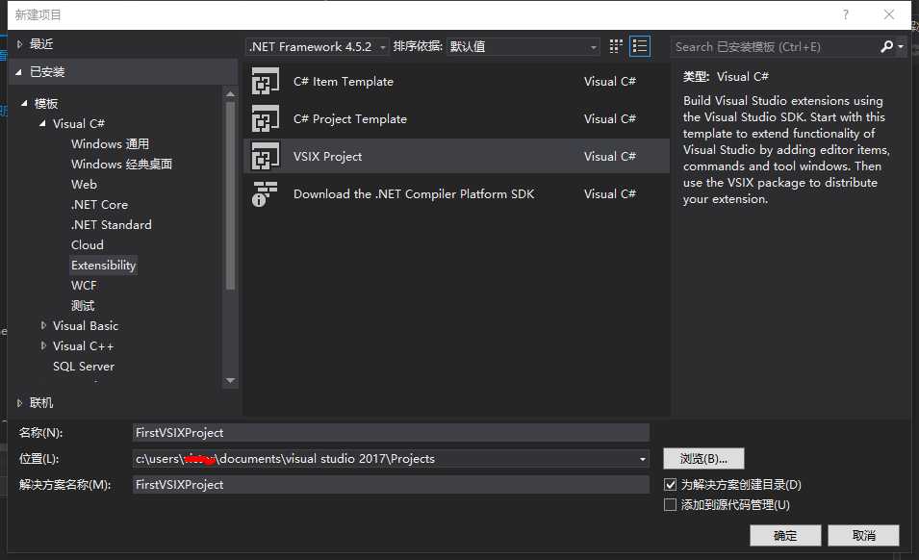Click the Visual Basic tree label
Viewport: 919px width, 560px height.
pos(86,325)
